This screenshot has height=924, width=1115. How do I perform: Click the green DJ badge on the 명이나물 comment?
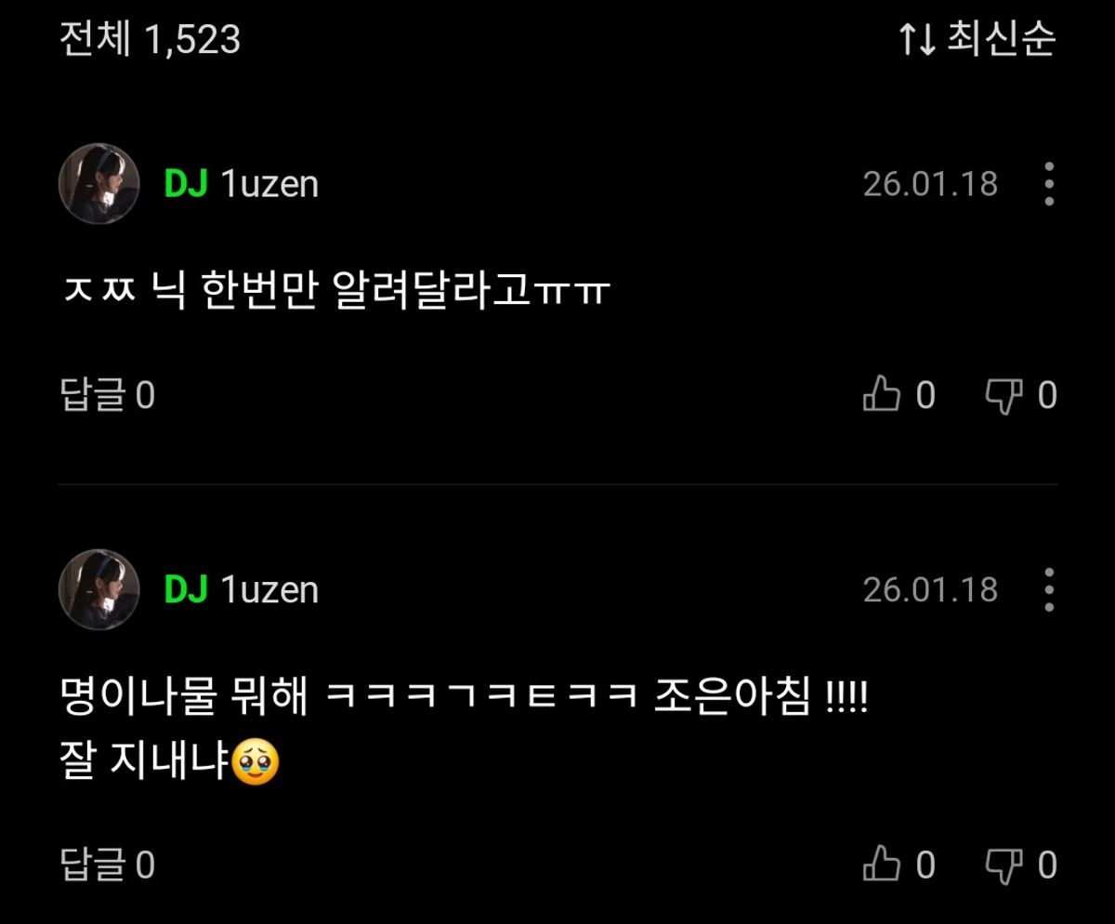[x=186, y=589]
